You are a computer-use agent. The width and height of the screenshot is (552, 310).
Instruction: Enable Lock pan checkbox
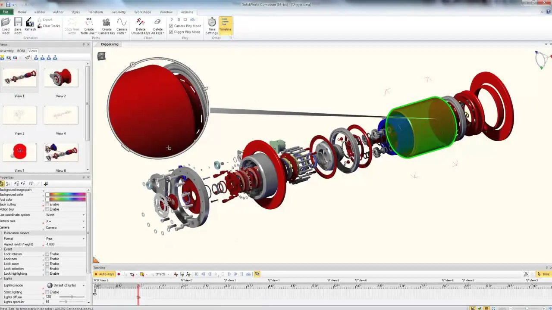tap(47, 259)
